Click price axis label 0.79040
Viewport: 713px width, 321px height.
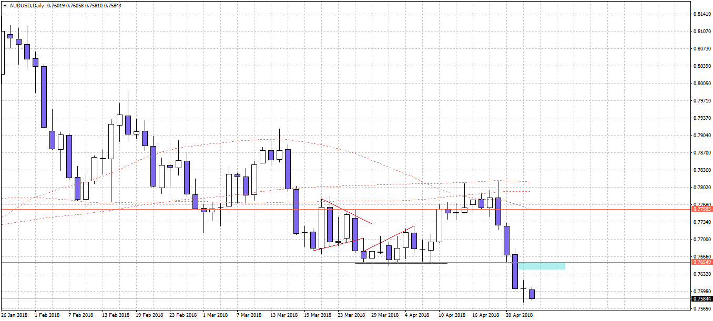pos(703,136)
